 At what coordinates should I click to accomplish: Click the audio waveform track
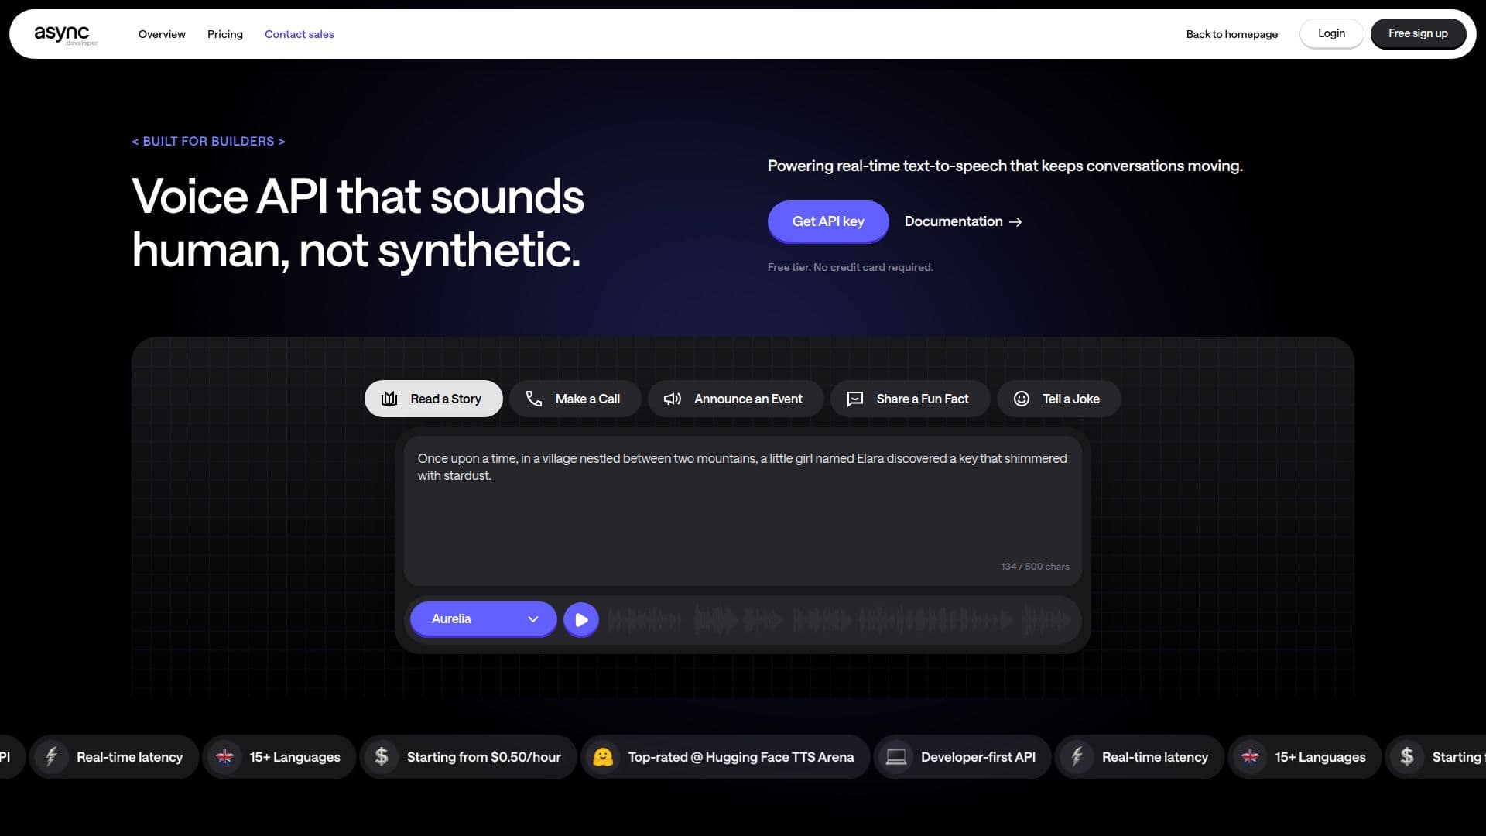tap(840, 619)
